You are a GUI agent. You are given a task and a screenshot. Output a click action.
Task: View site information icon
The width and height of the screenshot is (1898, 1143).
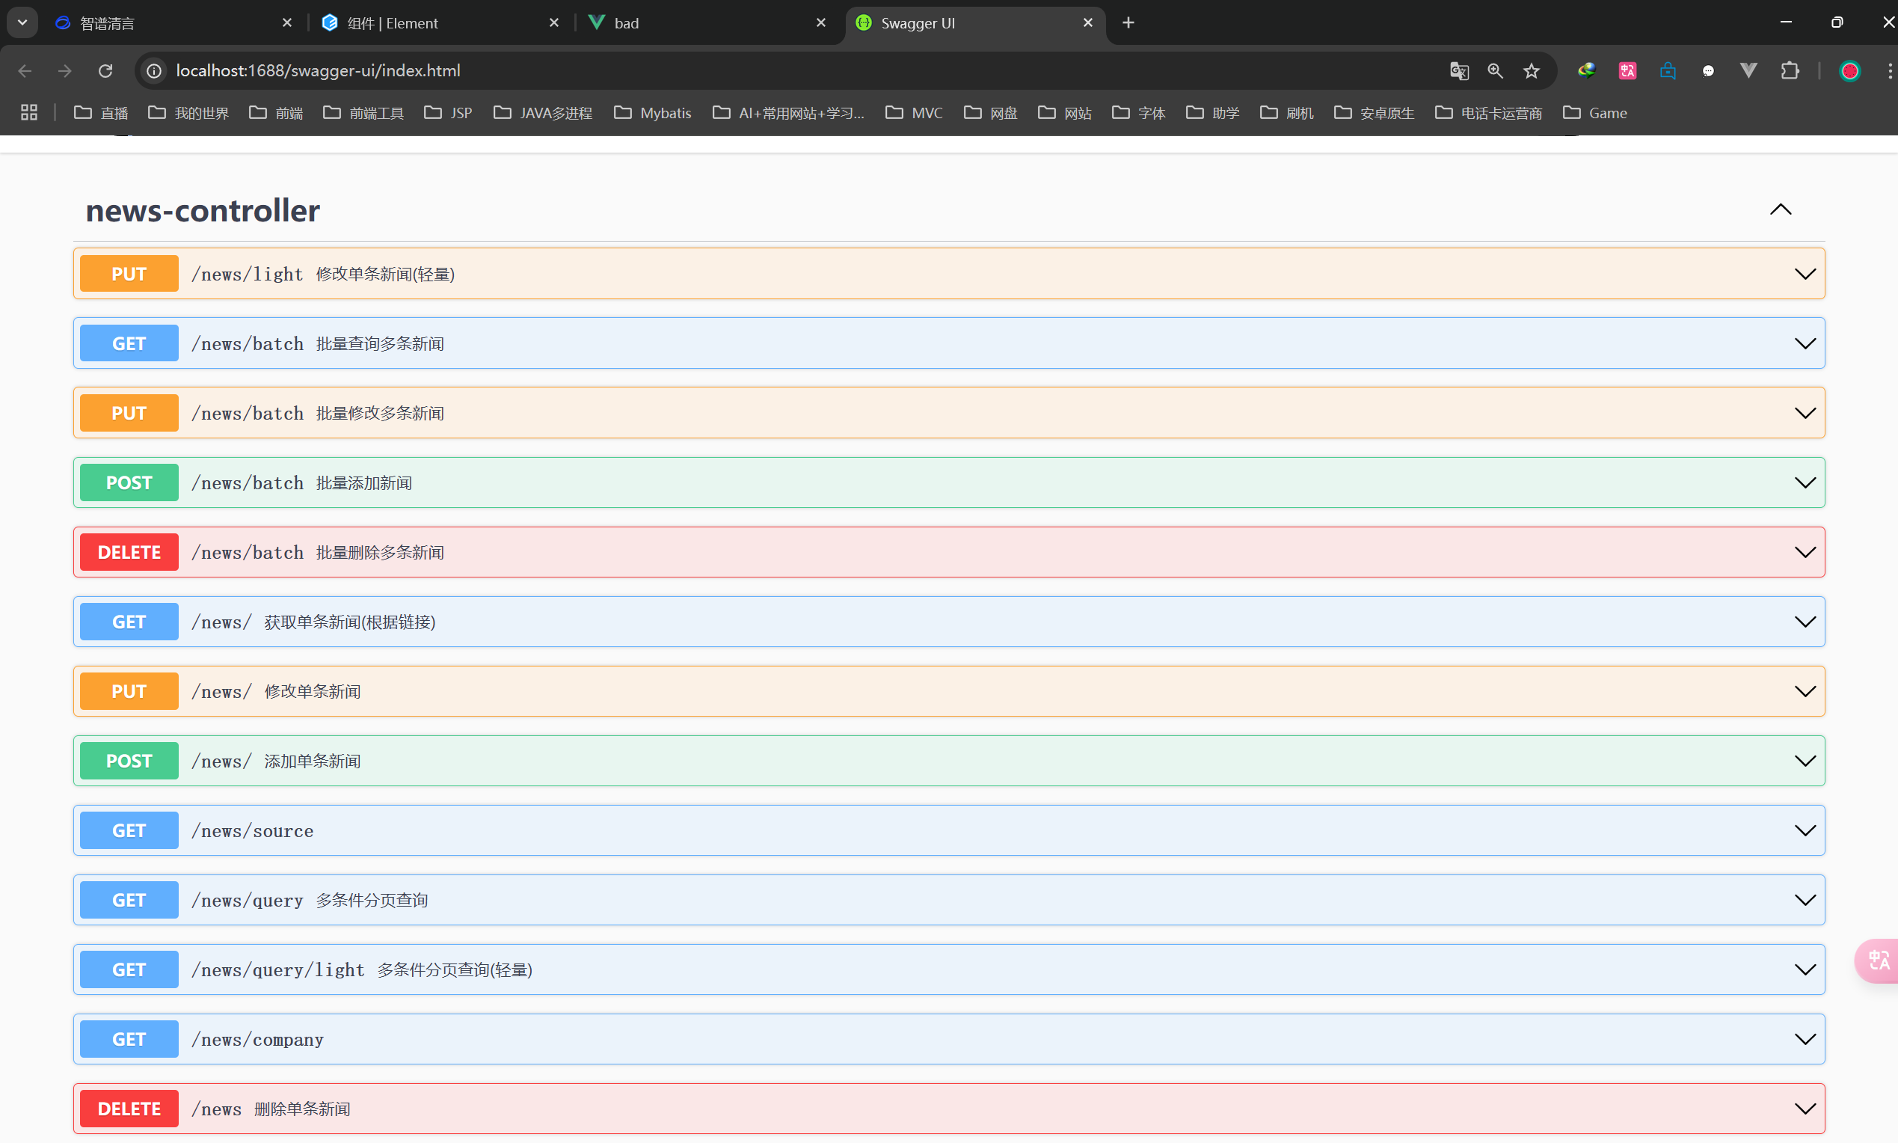click(x=154, y=71)
